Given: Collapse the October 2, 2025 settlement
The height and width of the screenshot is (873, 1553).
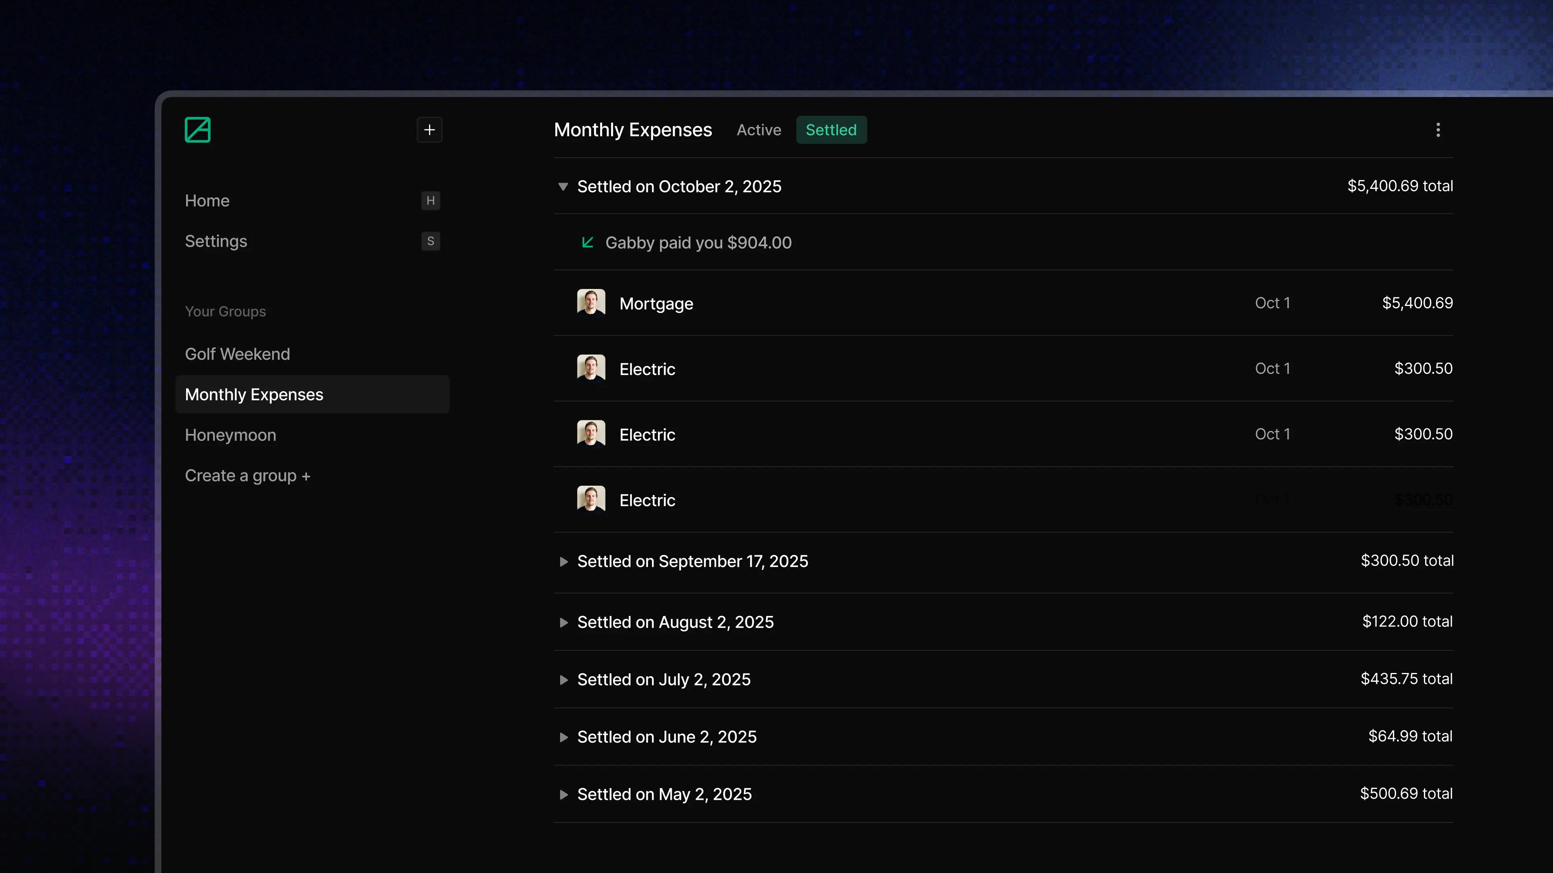Looking at the screenshot, I should (x=563, y=187).
